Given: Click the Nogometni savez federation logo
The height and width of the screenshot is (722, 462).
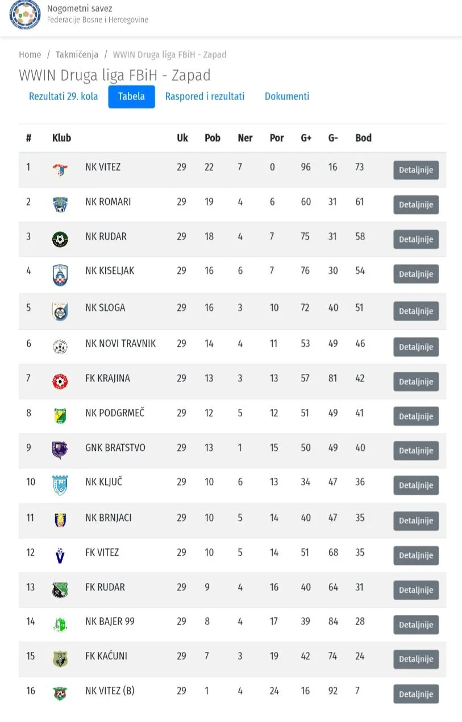Looking at the screenshot, I should tap(25, 14).
